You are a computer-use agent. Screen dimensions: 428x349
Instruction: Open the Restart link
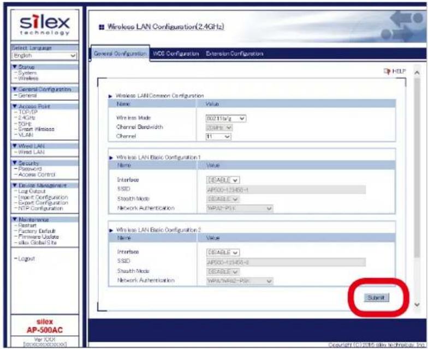(27, 225)
